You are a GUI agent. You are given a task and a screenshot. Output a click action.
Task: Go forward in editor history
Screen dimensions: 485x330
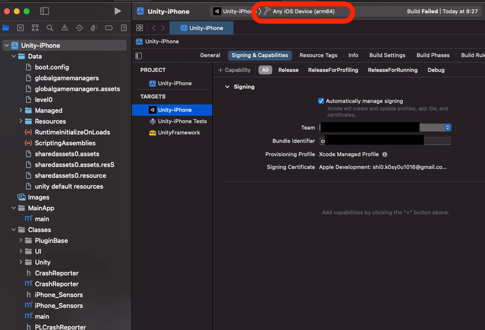tap(162, 28)
